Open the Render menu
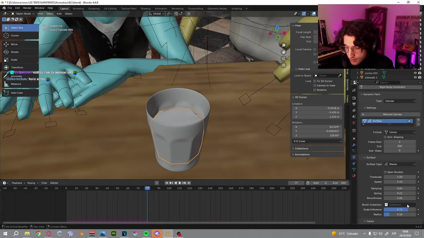Image resolution: width=424 pixels, height=238 pixels. [x=27, y=8]
